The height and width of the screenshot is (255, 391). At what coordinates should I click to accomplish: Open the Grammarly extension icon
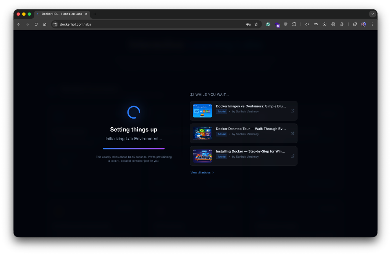268,24
